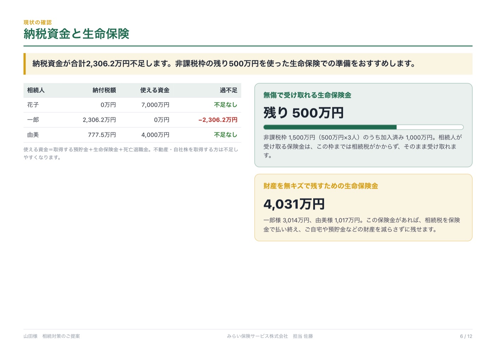This screenshot has height=350, width=496.
Task: Select the 花子 row name cell
Action: coord(33,105)
